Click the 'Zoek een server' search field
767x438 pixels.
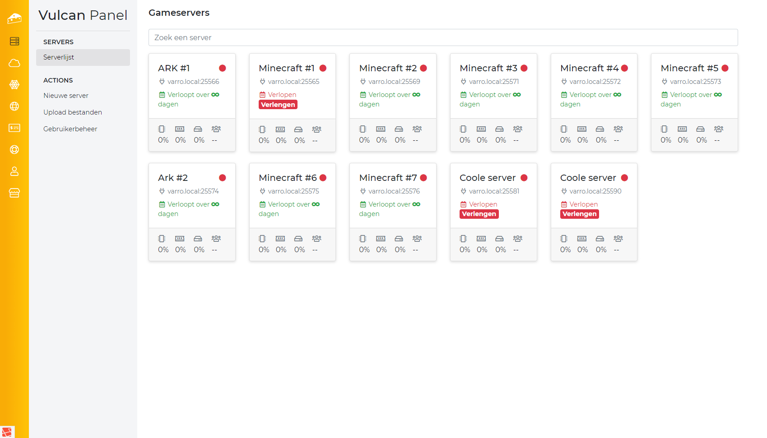(443, 37)
